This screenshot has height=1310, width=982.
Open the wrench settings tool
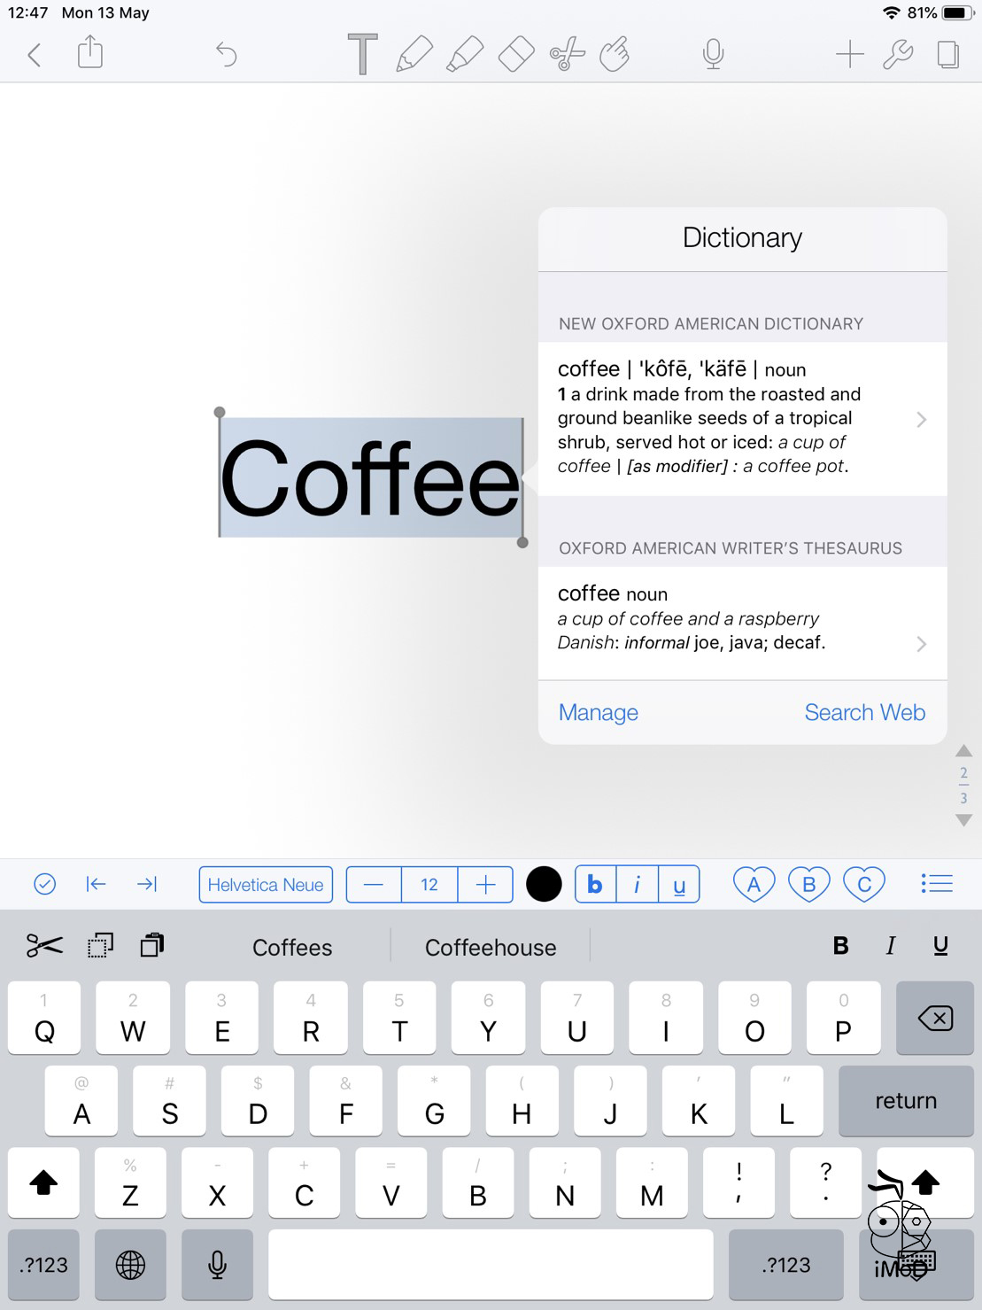click(898, 55)
